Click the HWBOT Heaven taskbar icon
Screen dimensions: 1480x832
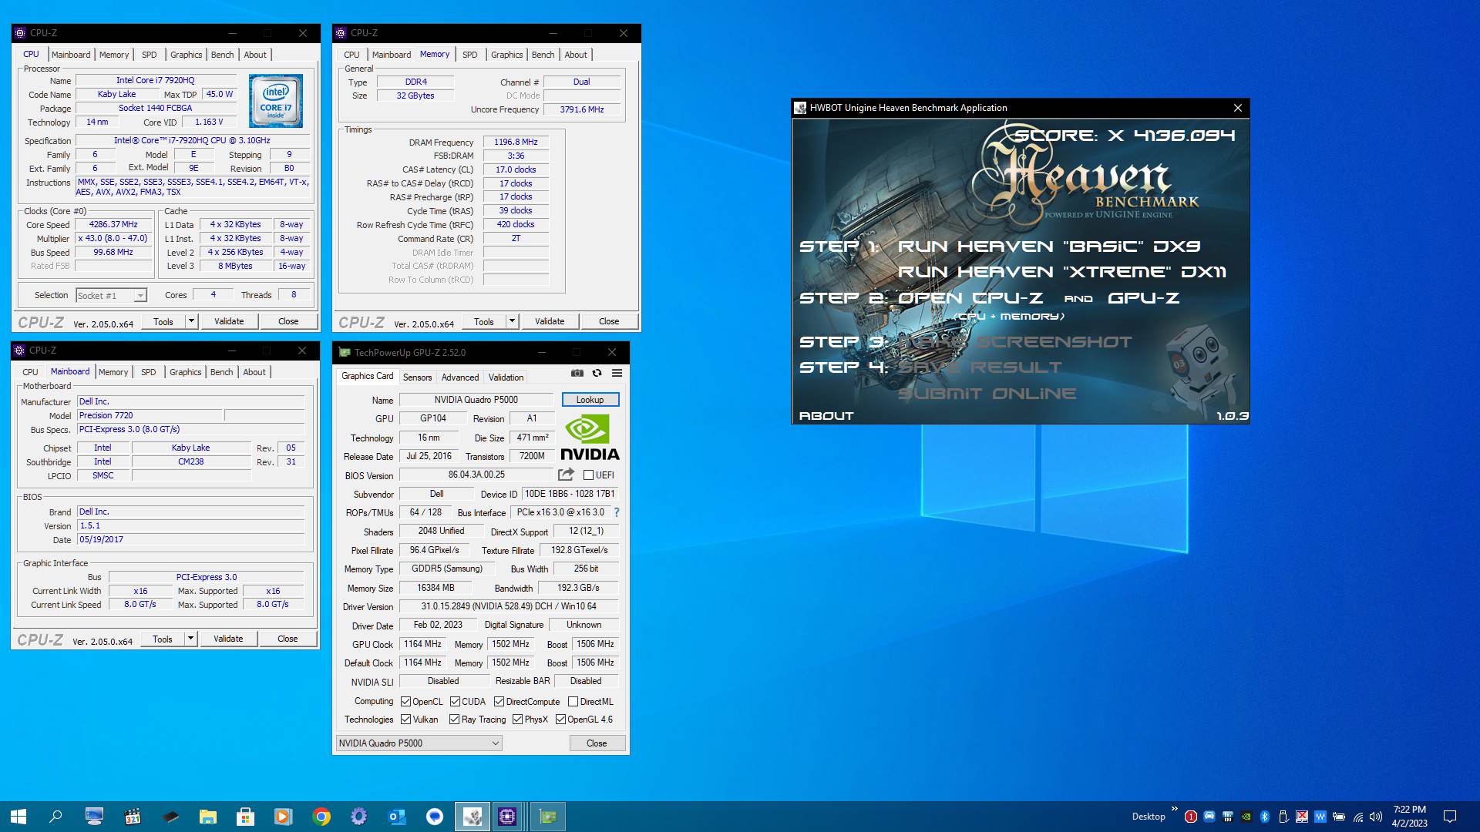[x=473, y=817]
